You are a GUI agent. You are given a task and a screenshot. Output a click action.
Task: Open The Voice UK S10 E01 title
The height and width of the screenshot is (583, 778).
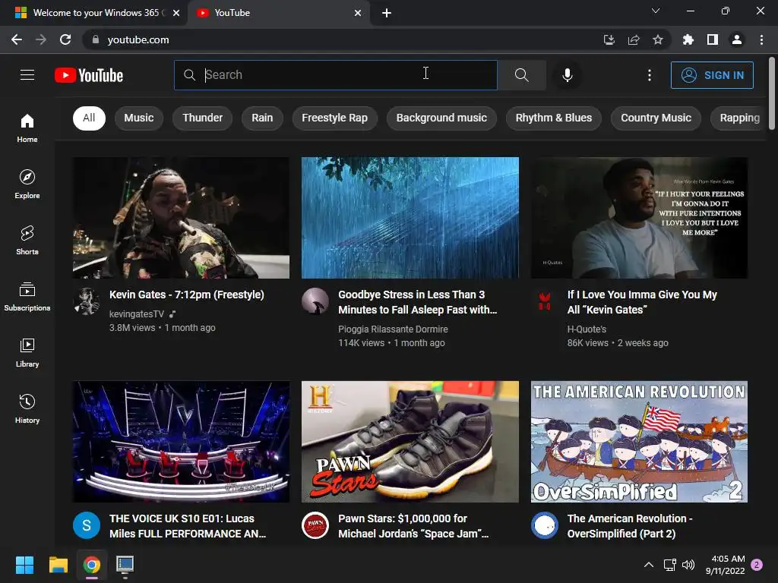click(188, 526)
